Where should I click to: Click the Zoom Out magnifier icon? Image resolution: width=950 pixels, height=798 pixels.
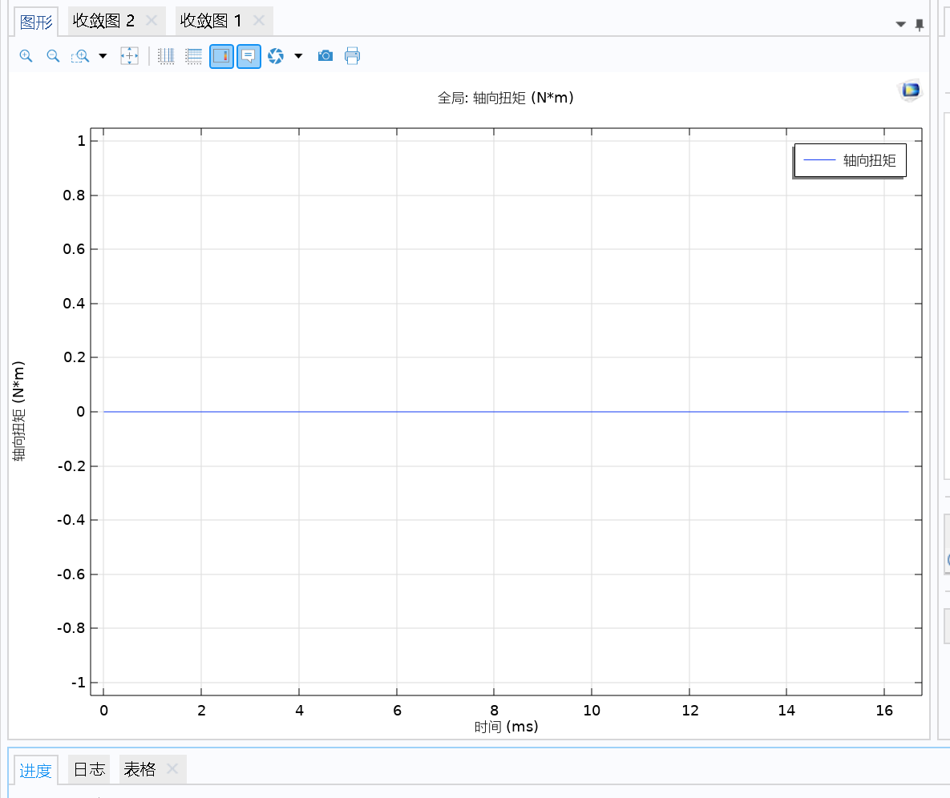(x=53, y=56)
